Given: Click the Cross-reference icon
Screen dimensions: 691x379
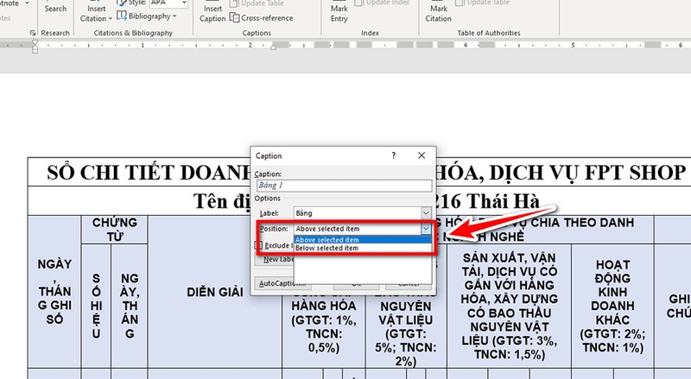Looking at the screenshot, I should click(x=234, y=18).
